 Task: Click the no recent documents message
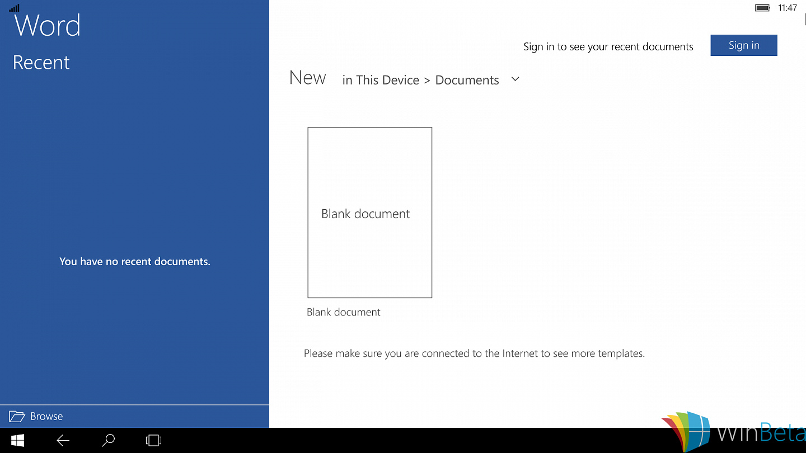point(135,261)
